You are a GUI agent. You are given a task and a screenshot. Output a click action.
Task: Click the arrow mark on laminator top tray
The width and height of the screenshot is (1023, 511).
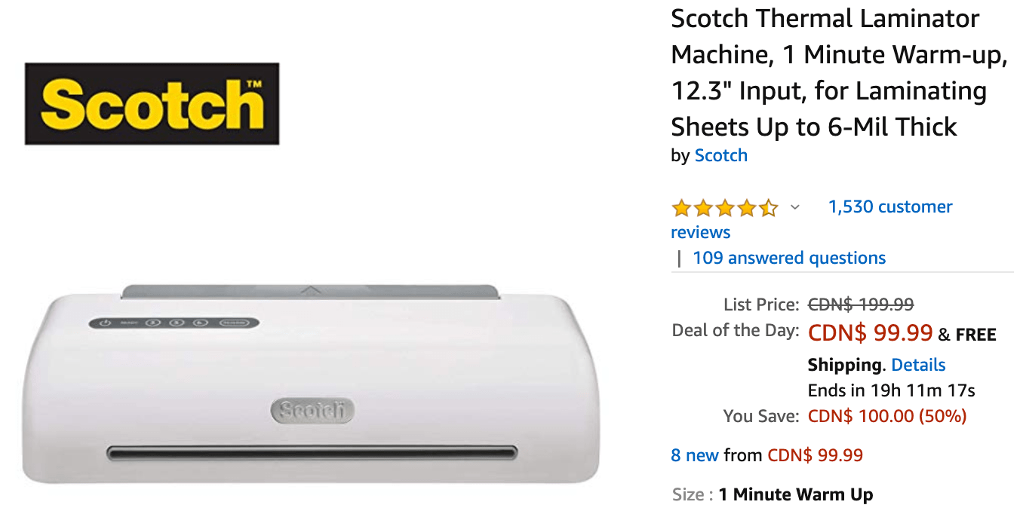pos(311,289)
